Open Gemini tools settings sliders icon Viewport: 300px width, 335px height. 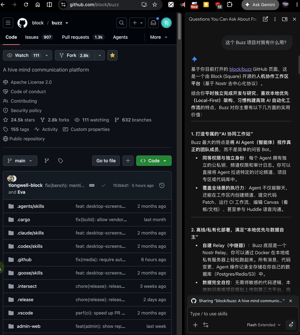tap(206, 325)
